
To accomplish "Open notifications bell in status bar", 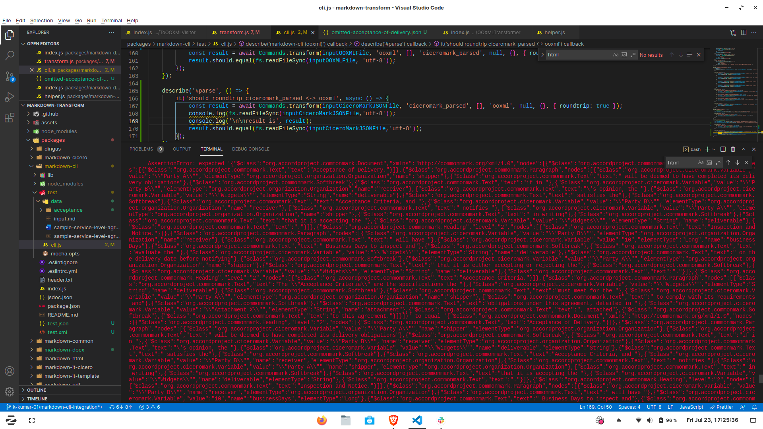I will tap(754, 407).
